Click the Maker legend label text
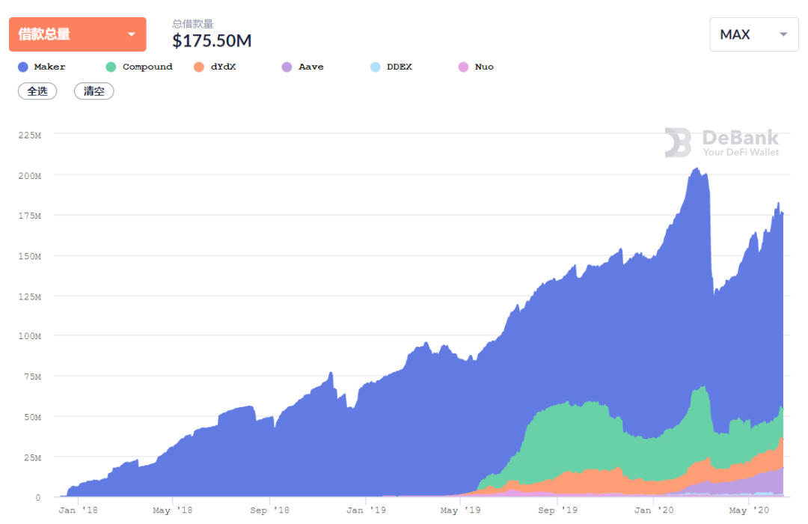Viewport: 808px width, 524px height. click(x=49, y=67)
